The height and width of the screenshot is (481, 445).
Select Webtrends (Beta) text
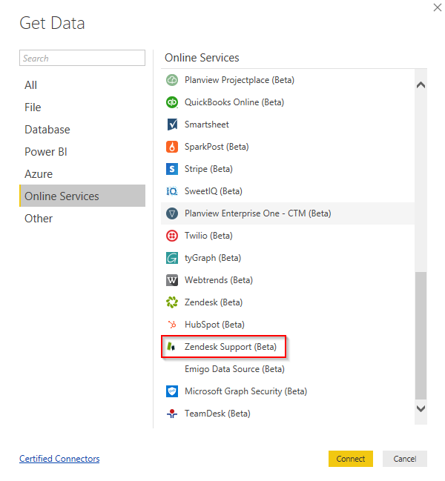[x=219, y=280]
